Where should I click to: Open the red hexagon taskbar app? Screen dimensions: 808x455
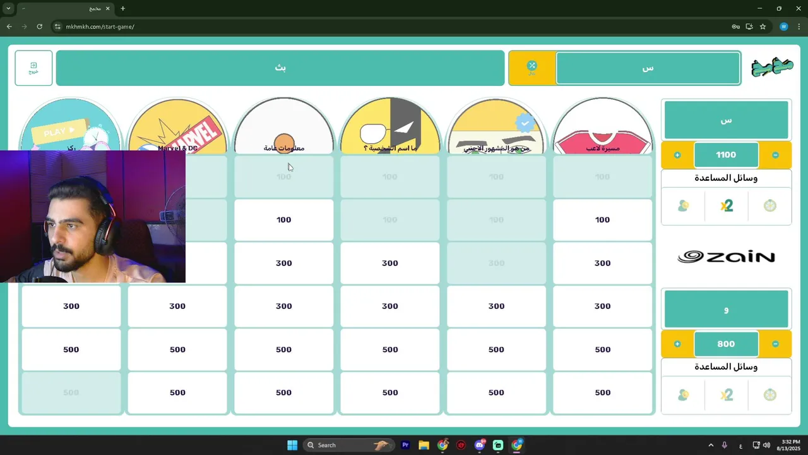click(x=461, y=445)
